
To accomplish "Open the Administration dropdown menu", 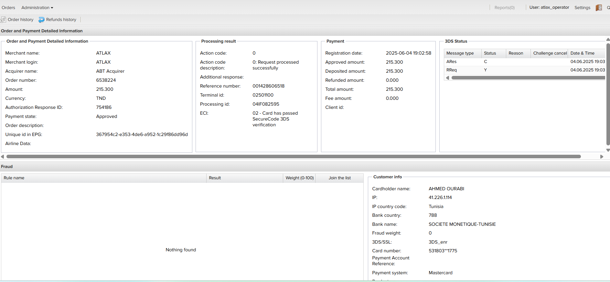I will click(37, 7).
